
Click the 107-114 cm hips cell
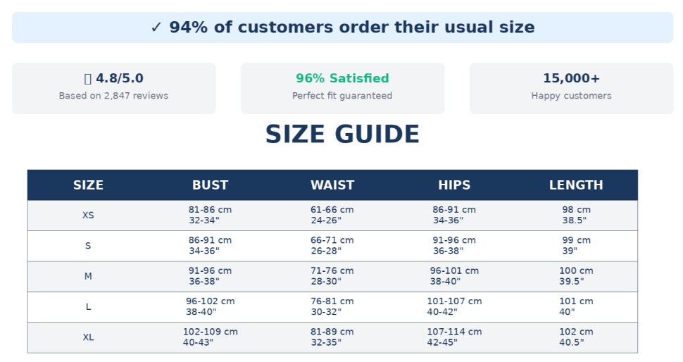(454, 332)
